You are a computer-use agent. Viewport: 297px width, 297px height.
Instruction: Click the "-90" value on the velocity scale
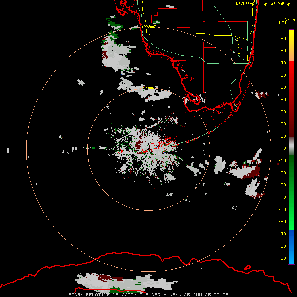[282, 258]
